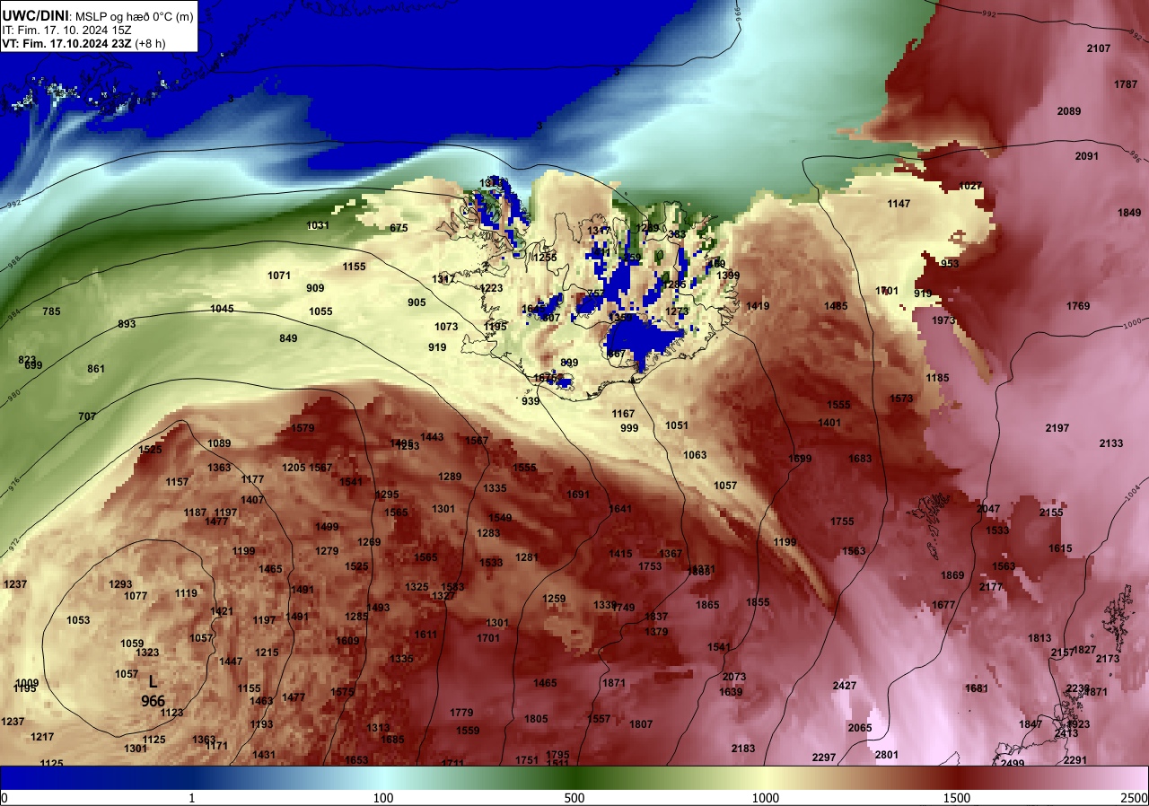Click the 1869 height value
The image size is (1149, 806).
pos(952,575)
